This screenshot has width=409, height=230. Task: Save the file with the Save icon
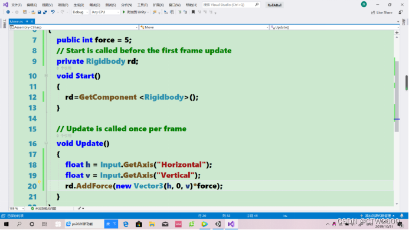[39, 12]
